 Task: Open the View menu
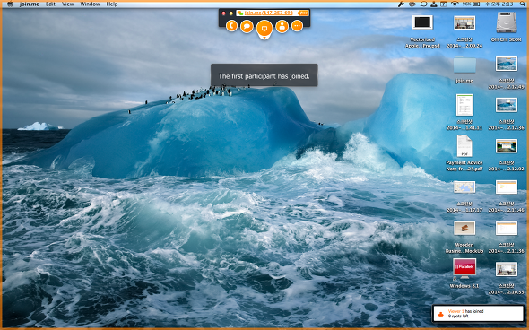pos(67,4)
